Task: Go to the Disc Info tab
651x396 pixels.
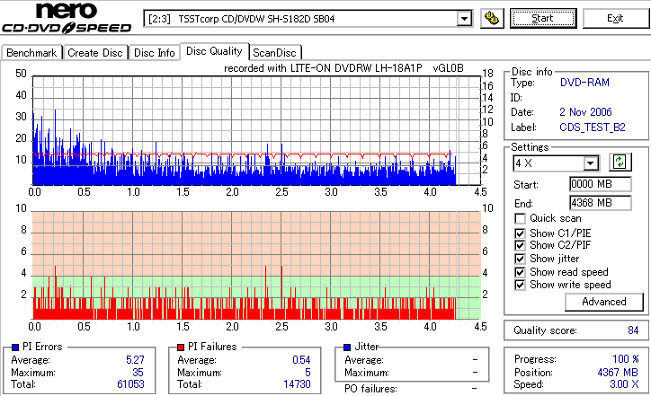Action: coord(154,53)
